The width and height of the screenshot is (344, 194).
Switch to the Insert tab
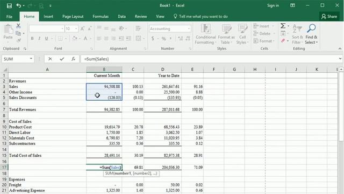coord(48,17)
